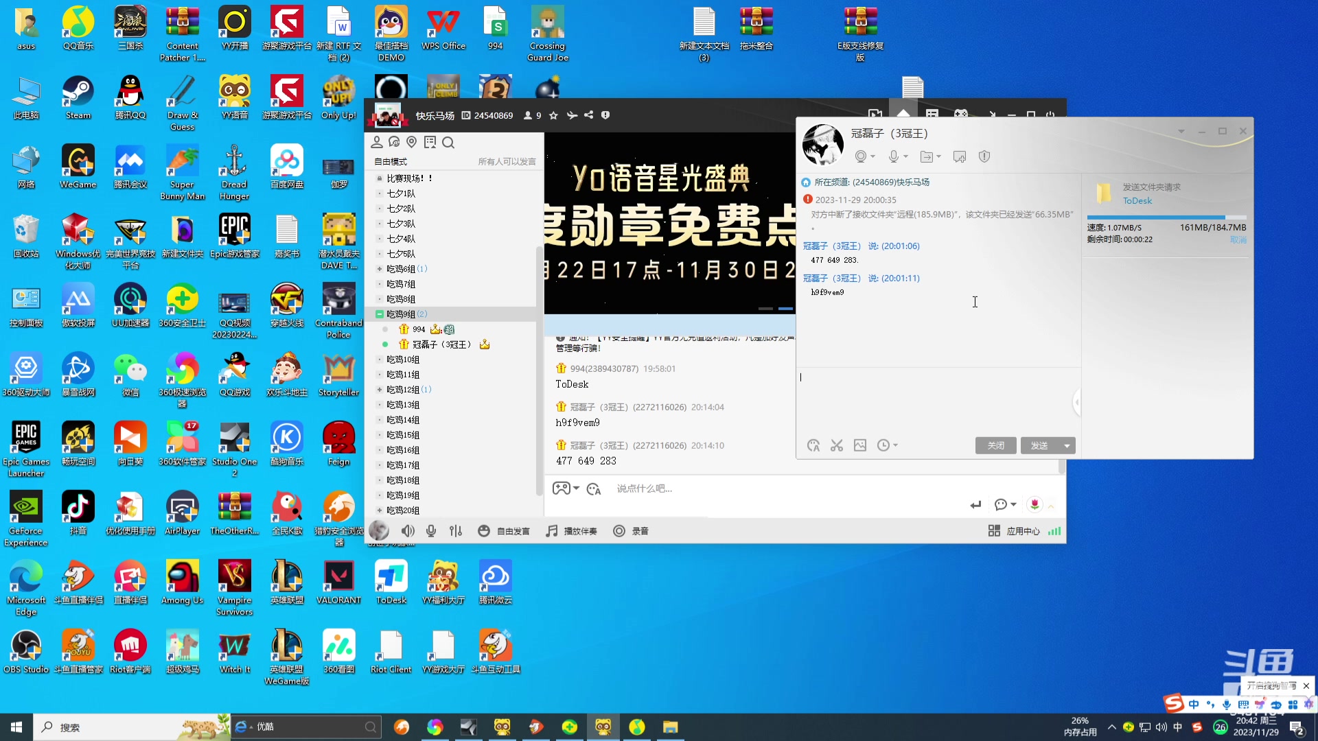Click the share icon in channel header

[x=588, y=115]
